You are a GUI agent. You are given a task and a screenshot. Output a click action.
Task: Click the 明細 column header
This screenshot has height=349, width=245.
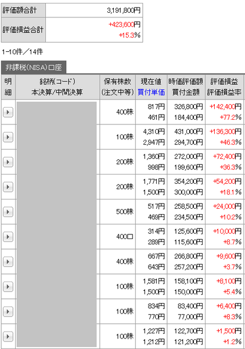8,87
